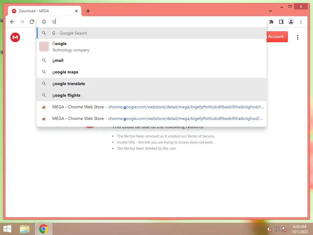The height and width of the screenshot is (235, 313).
Task: Click the red Account button
Action: pyautogui.click(x=277, y=37)
